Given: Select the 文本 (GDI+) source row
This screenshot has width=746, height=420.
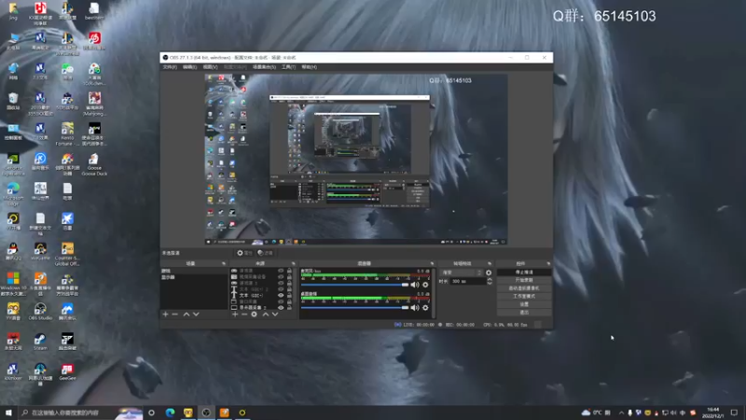Looking at the screenshot, I should click(x=262, y=295).
